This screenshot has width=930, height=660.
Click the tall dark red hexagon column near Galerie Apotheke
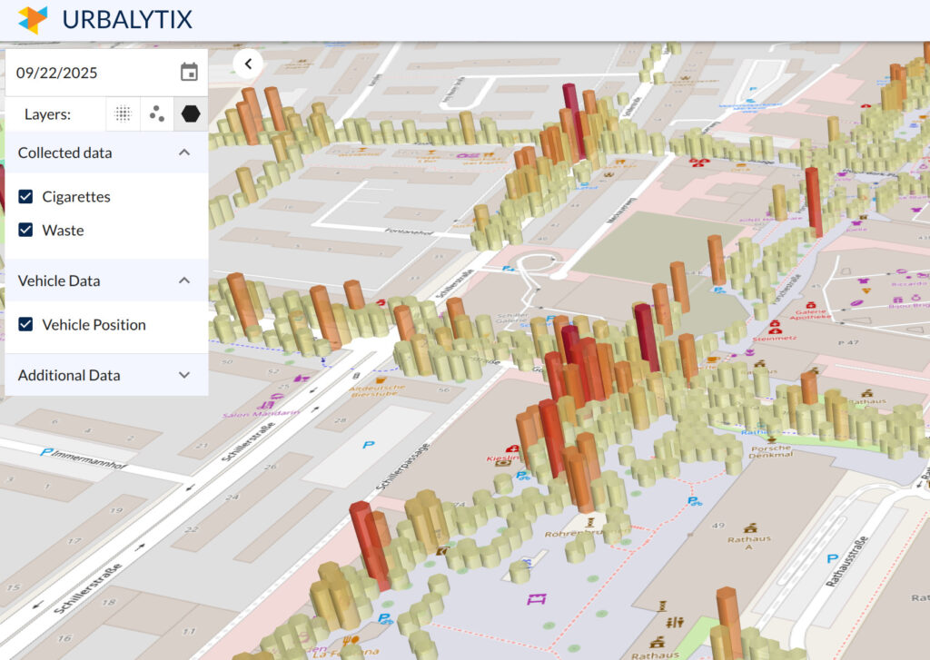814,202
